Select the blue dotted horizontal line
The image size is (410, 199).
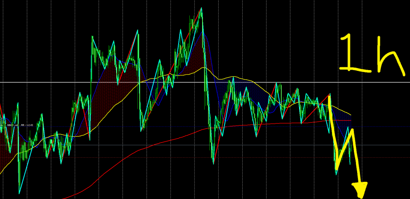pos(380,127)
